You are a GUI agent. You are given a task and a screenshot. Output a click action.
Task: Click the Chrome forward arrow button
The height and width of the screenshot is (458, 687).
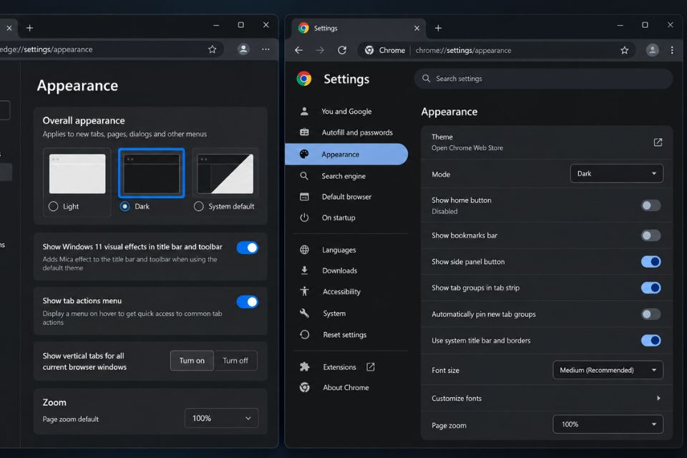click(321, 50)
